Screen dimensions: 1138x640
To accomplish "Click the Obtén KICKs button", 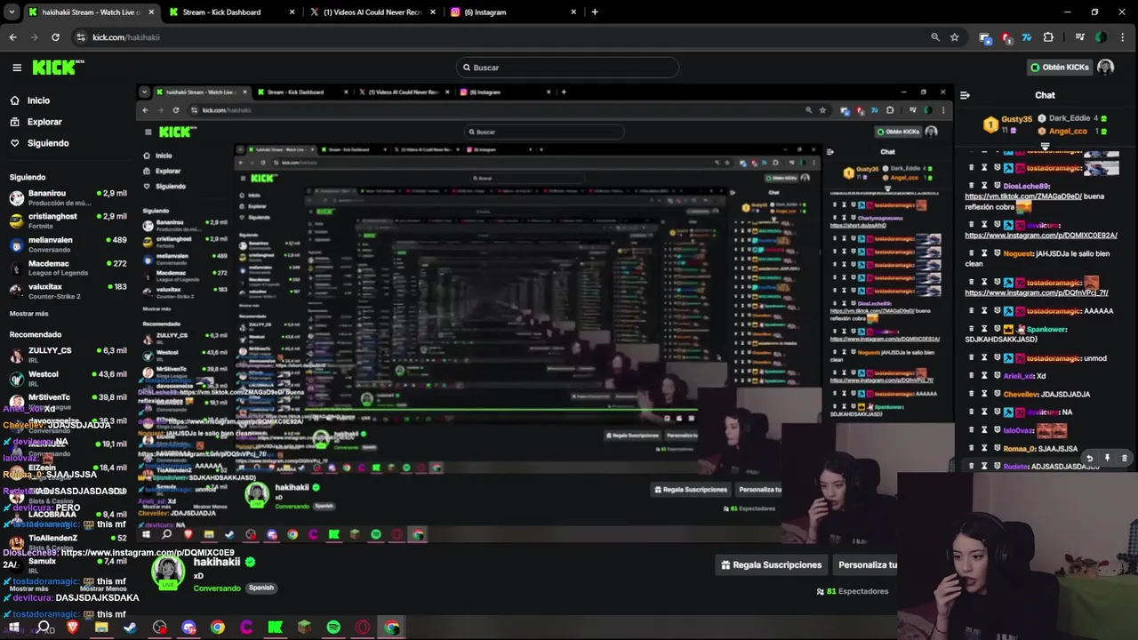I will [1058, 68].
